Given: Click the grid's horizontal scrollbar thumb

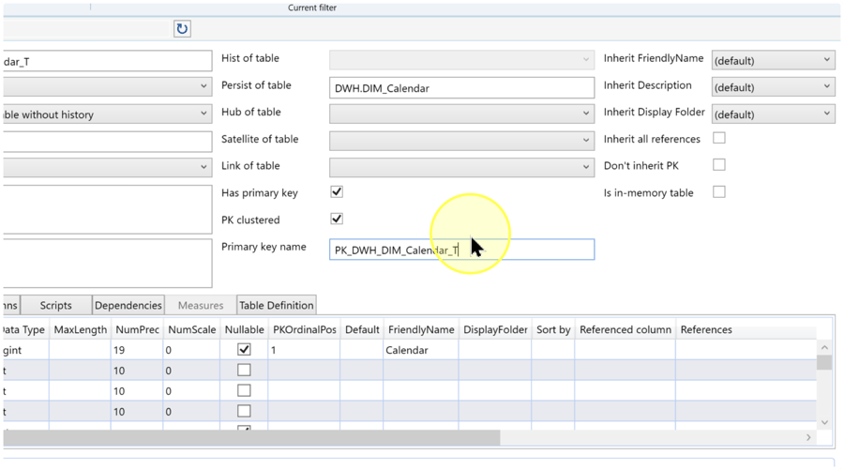Looking at the screenshot, I should tap(252, 438).
